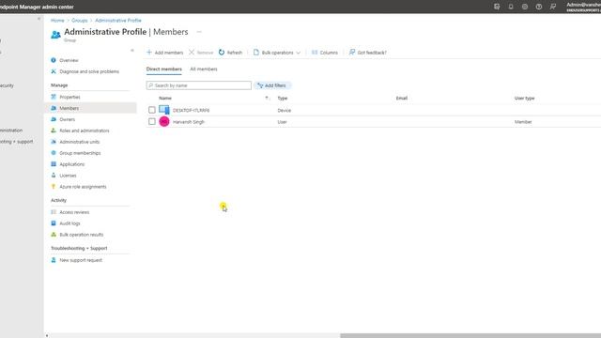The width and height of the screenshot is (601, 338).
Task: Tick the checkbox for Harvansh Singh row
Action: pos(152,121)
